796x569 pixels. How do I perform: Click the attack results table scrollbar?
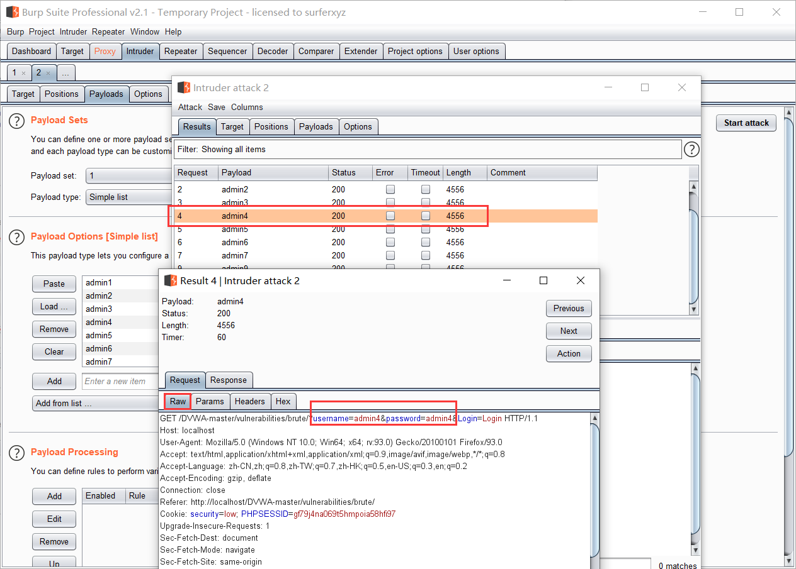click(693, 248)
